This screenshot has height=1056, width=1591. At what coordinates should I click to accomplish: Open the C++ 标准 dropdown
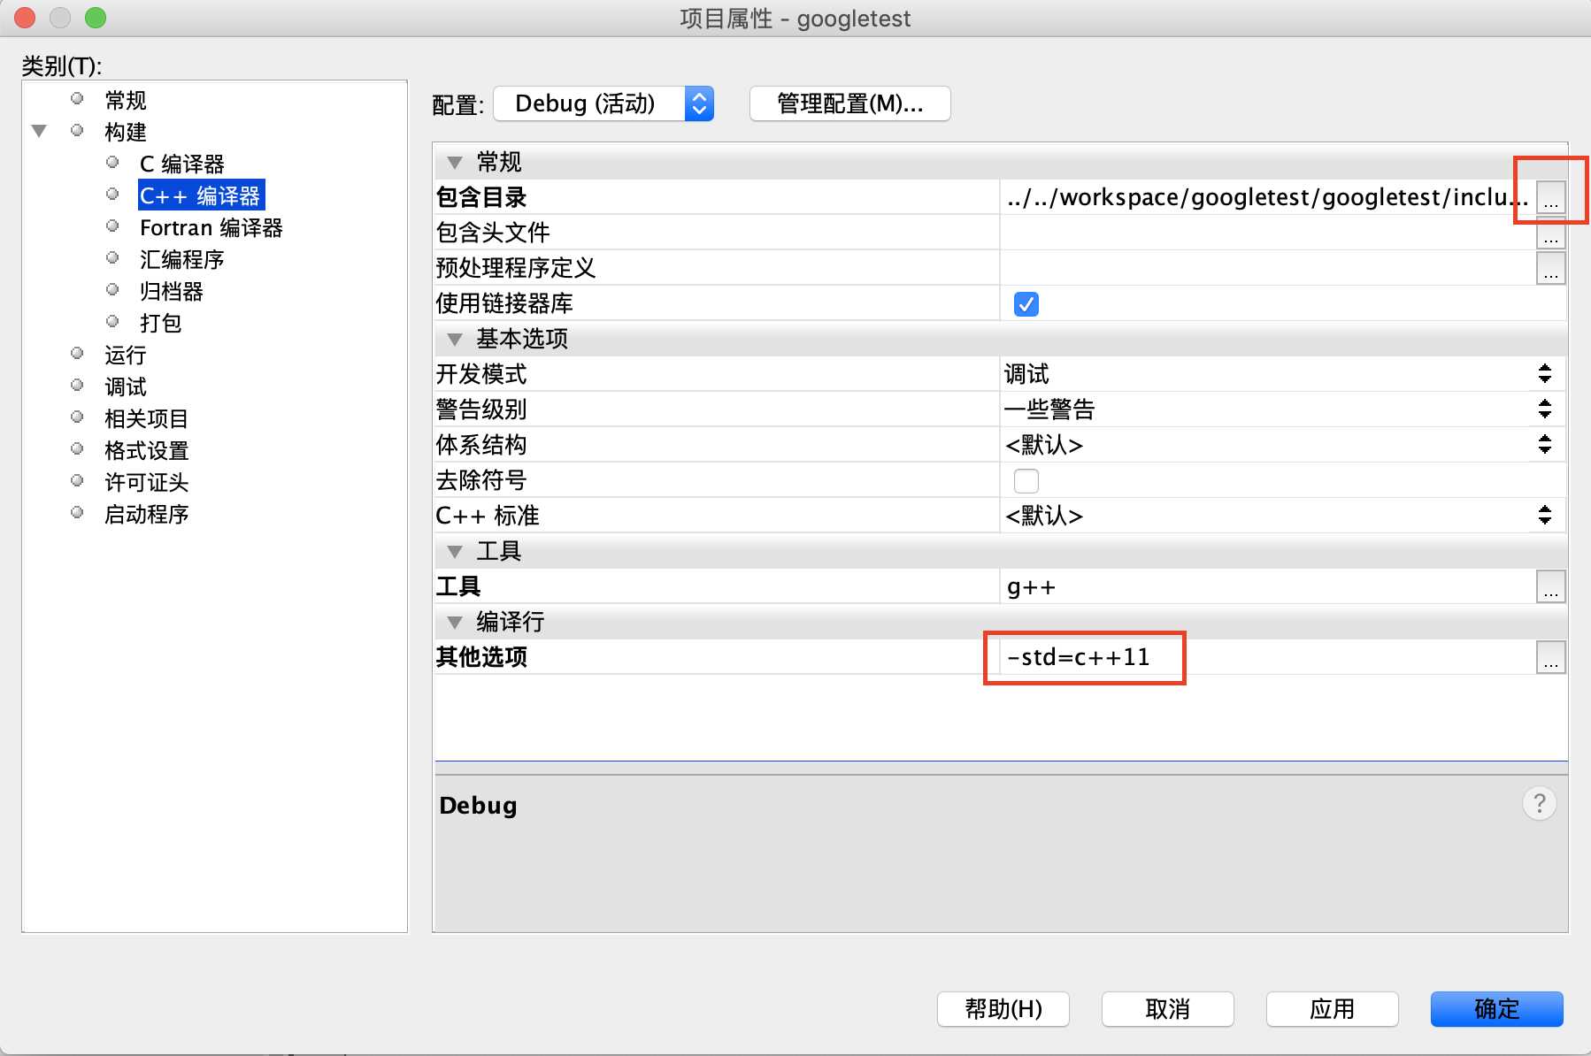[x=1283, y=516]
